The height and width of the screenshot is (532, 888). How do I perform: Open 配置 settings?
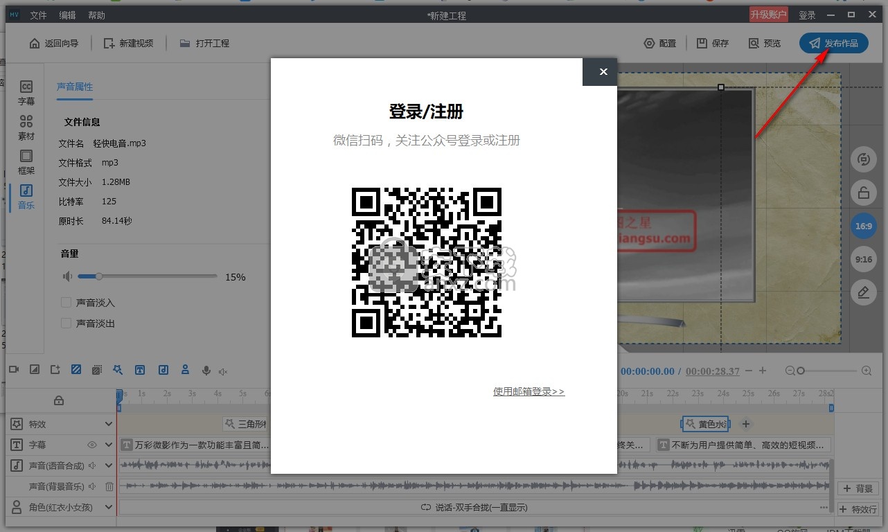click(660, 43)
